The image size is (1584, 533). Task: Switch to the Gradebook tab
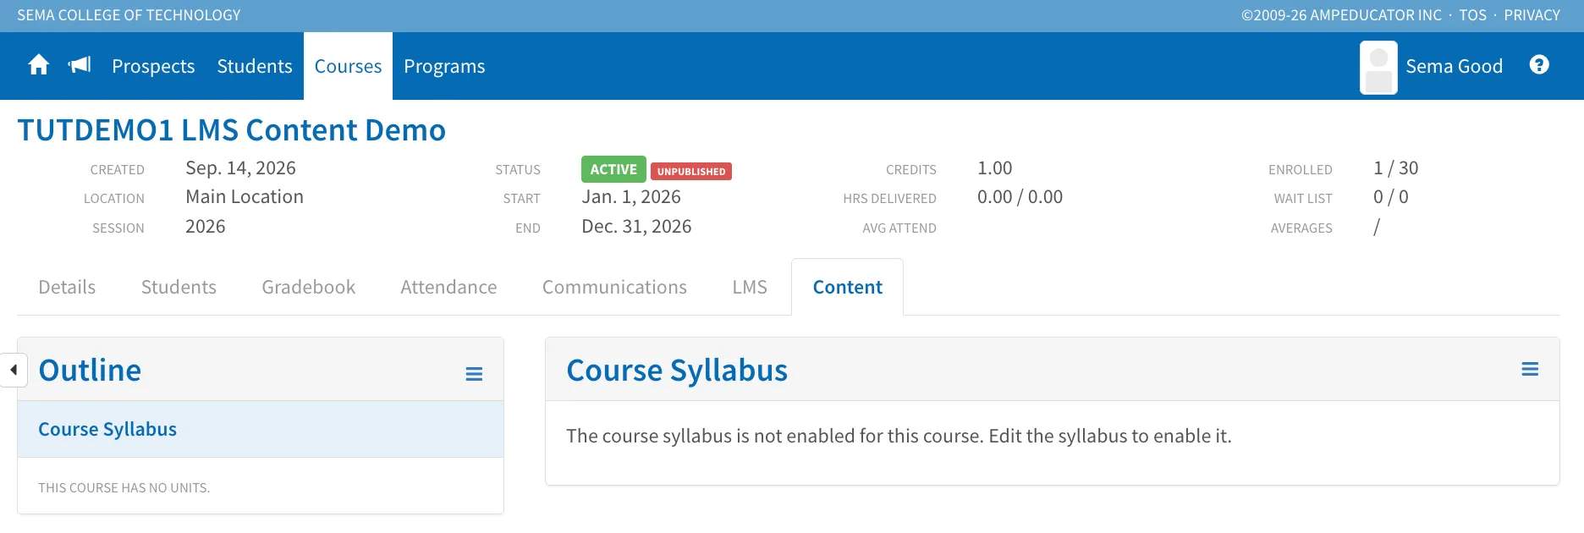click(309, 288)
